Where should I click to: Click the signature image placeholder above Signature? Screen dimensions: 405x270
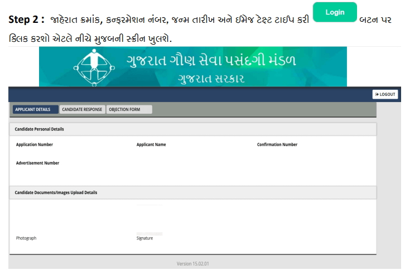coord(150,233)
